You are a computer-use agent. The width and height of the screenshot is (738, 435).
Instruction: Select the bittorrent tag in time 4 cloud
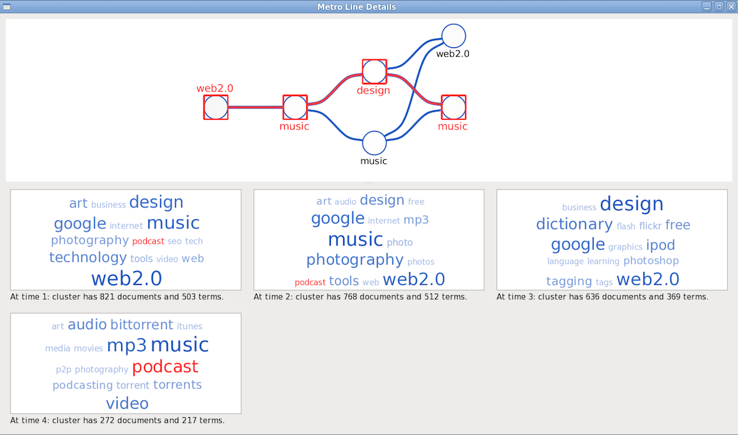[141, 325]
